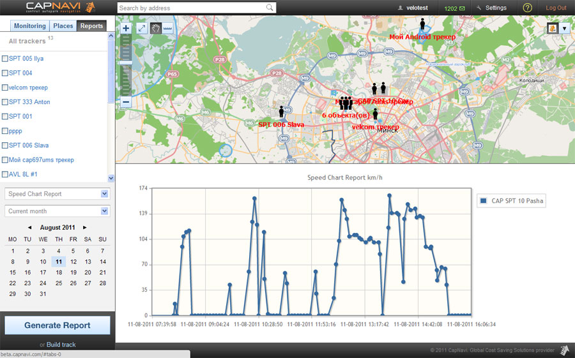Click the pppp tracker name
Image resolution: width=575 pixels, height=358 pixels.
coord(15,131)
